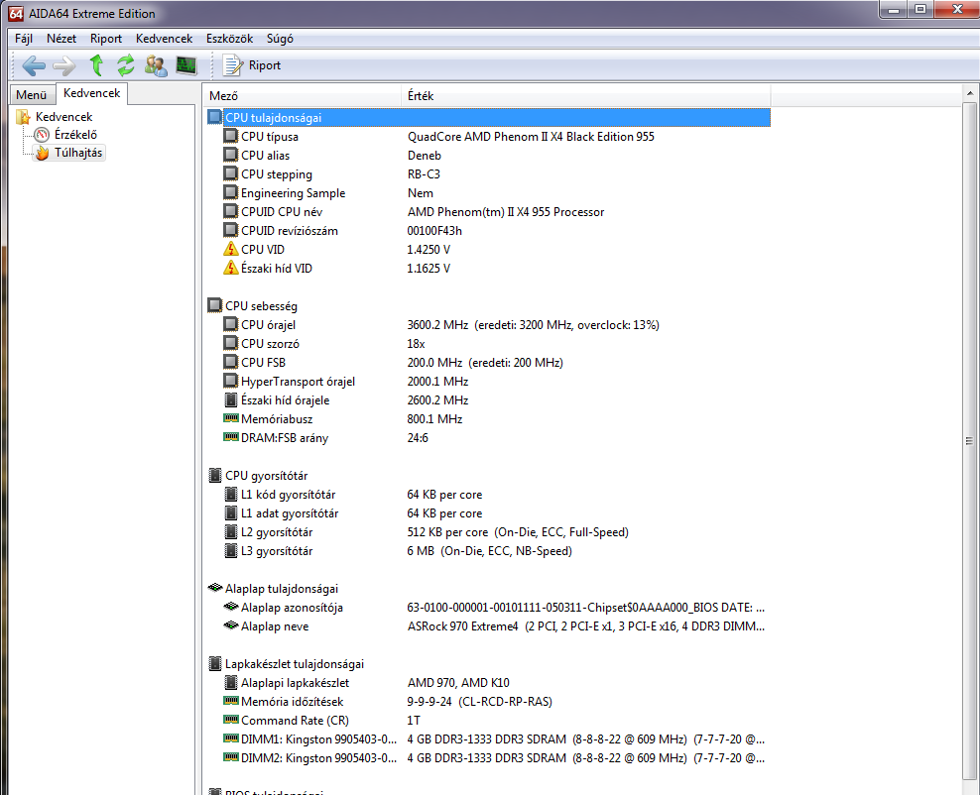Select the RB-C3 stepping value
Viewport: 980px width, 795px height.
click(x=424, y=174)
